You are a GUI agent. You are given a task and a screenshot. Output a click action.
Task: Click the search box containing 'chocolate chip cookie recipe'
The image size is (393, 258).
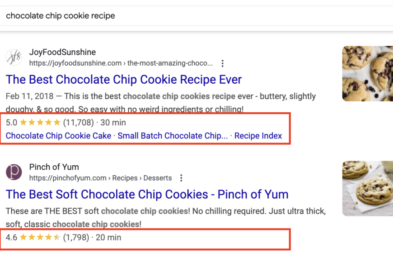tap(196, 16)
